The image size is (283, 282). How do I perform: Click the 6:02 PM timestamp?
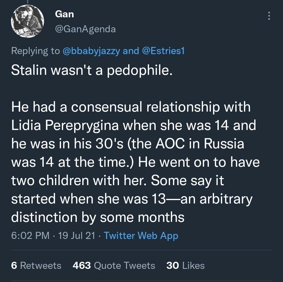click(x=30, y=236)
